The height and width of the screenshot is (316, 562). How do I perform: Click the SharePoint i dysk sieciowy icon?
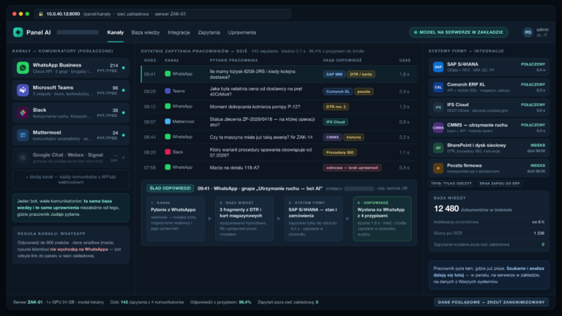point(438,148)
